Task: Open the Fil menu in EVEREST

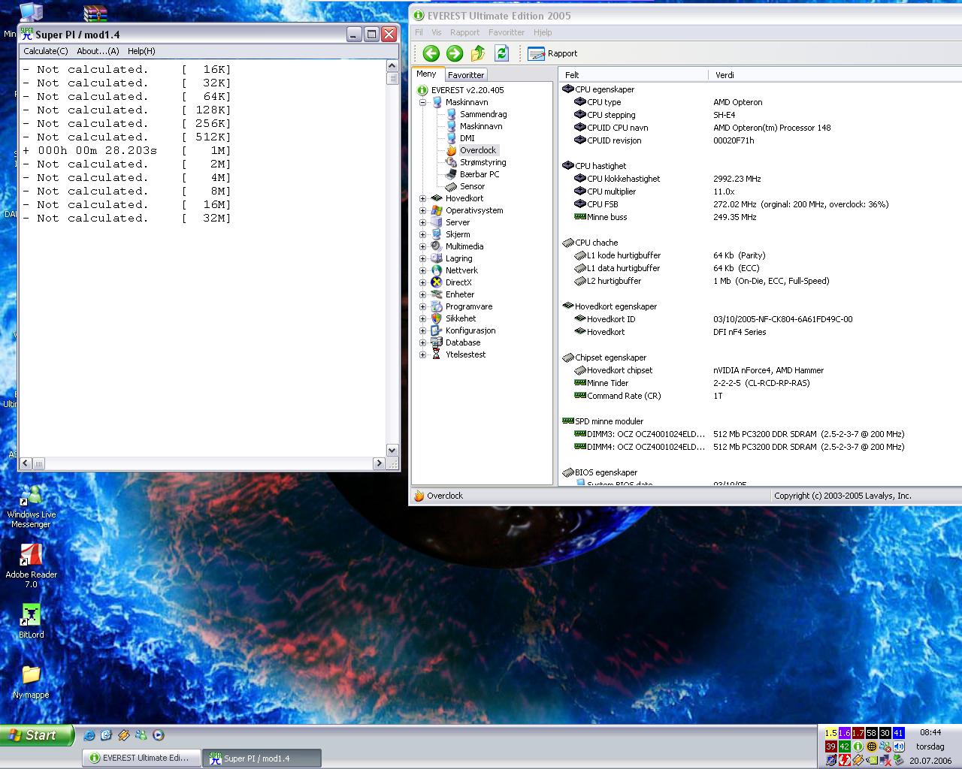Action: [419, 32]
